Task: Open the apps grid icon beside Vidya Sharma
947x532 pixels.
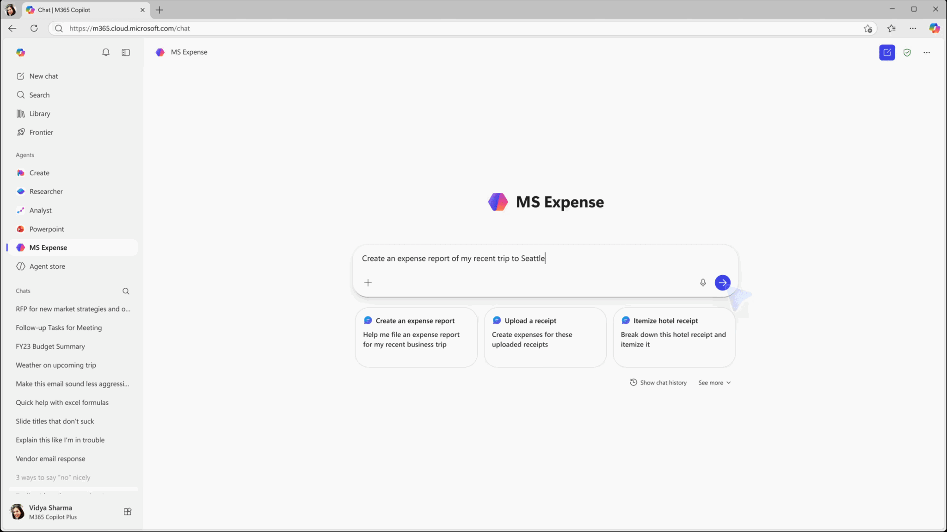Action: pyautogui.click(x=128, y=512)
